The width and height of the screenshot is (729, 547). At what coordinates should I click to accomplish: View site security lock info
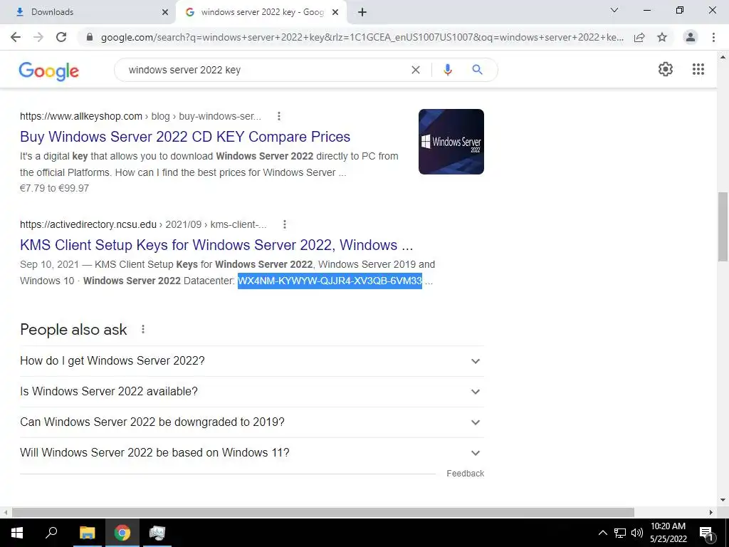pyautogui.click(x=90, y=37)
